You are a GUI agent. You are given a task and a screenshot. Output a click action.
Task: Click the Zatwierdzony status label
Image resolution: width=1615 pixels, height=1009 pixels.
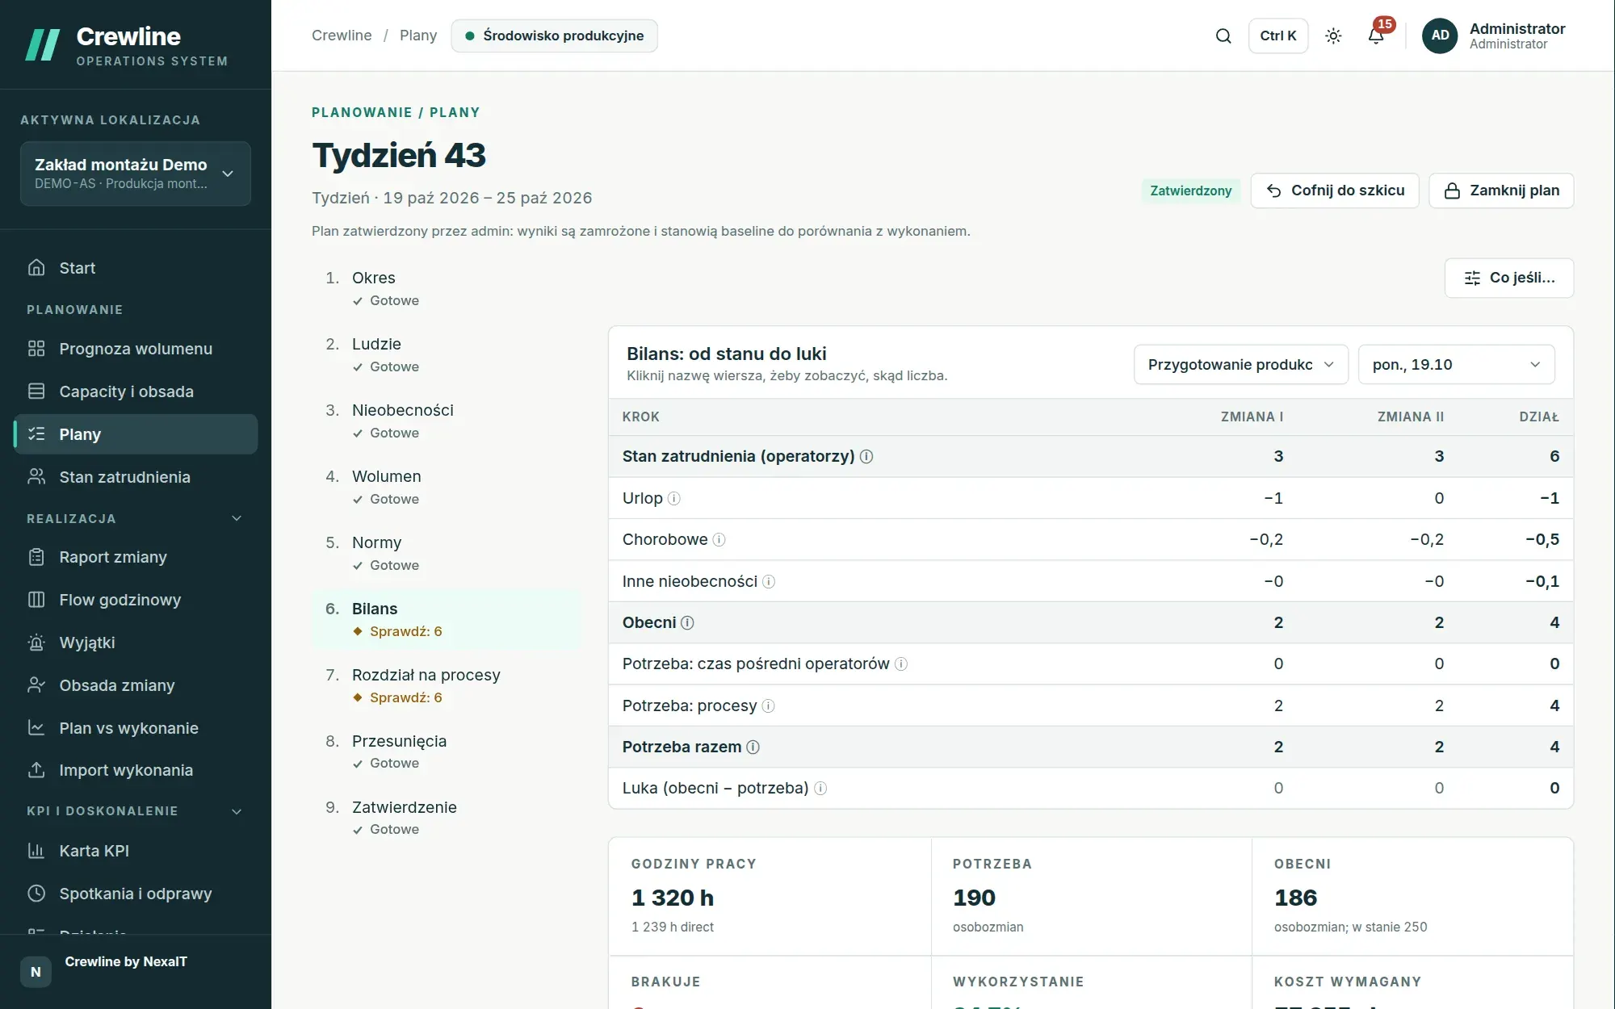click(1190, 190)
